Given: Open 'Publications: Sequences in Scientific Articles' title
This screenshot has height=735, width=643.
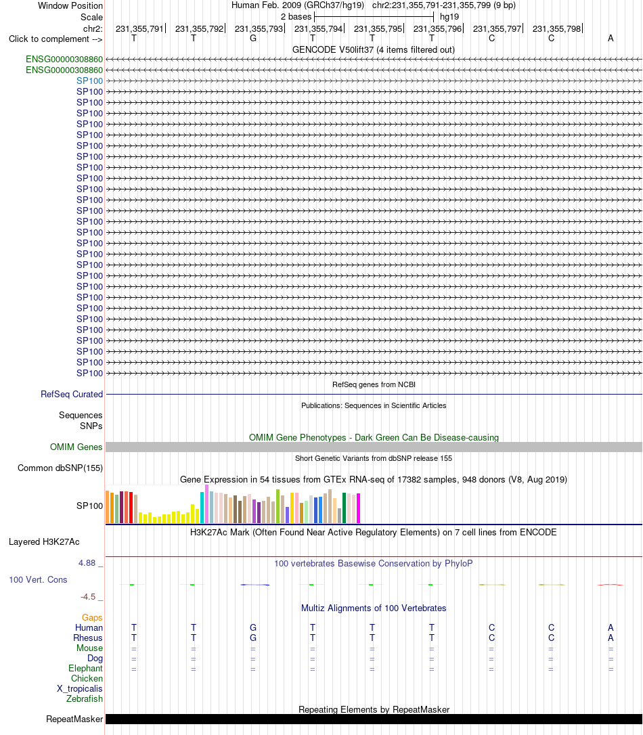Looking at the screenshot, I should 374,405.
